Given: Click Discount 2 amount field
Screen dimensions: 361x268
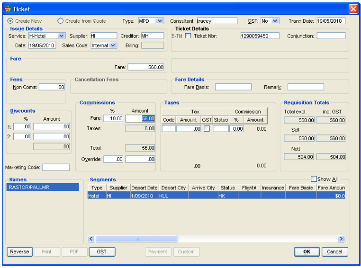Looking at the screenshot, I should coord(51,137).
